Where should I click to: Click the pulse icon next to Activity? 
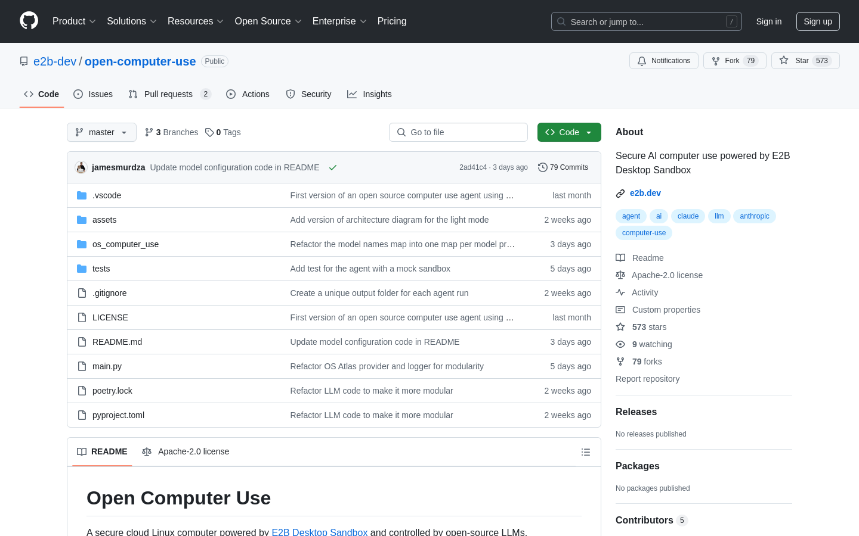(x=620, y=292)
